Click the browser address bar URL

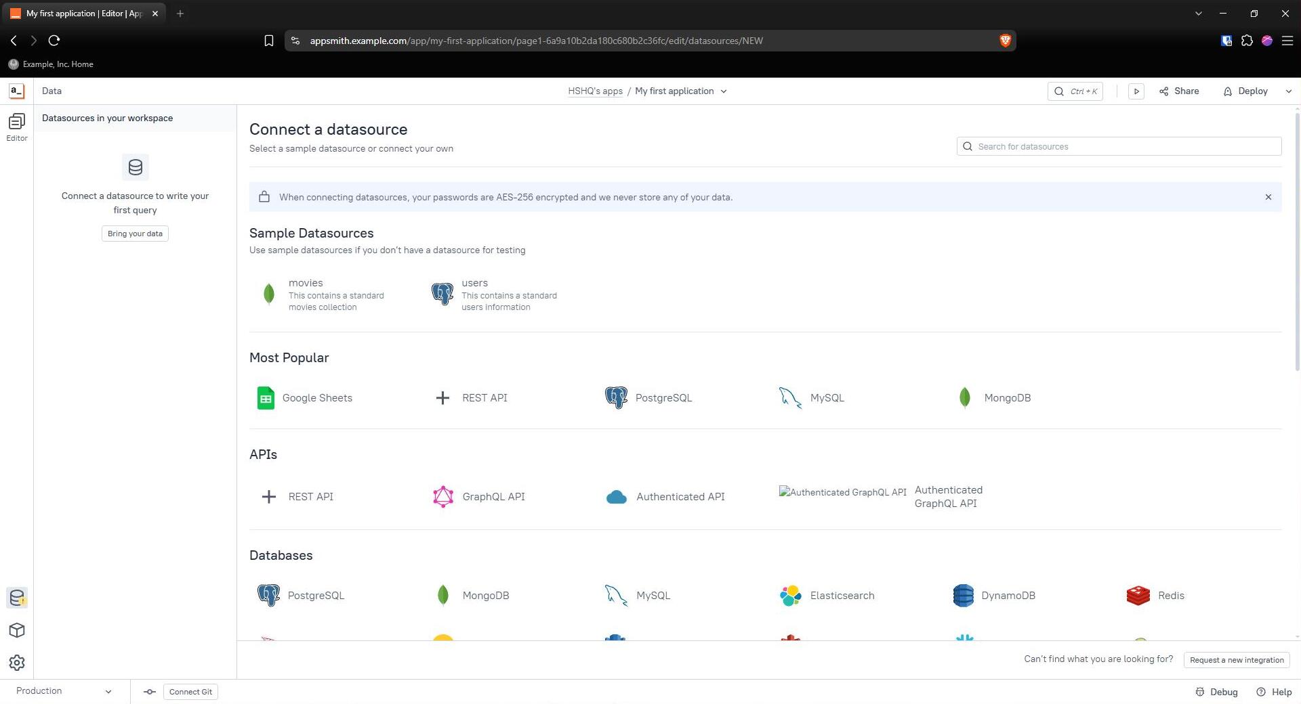[536, 41]
